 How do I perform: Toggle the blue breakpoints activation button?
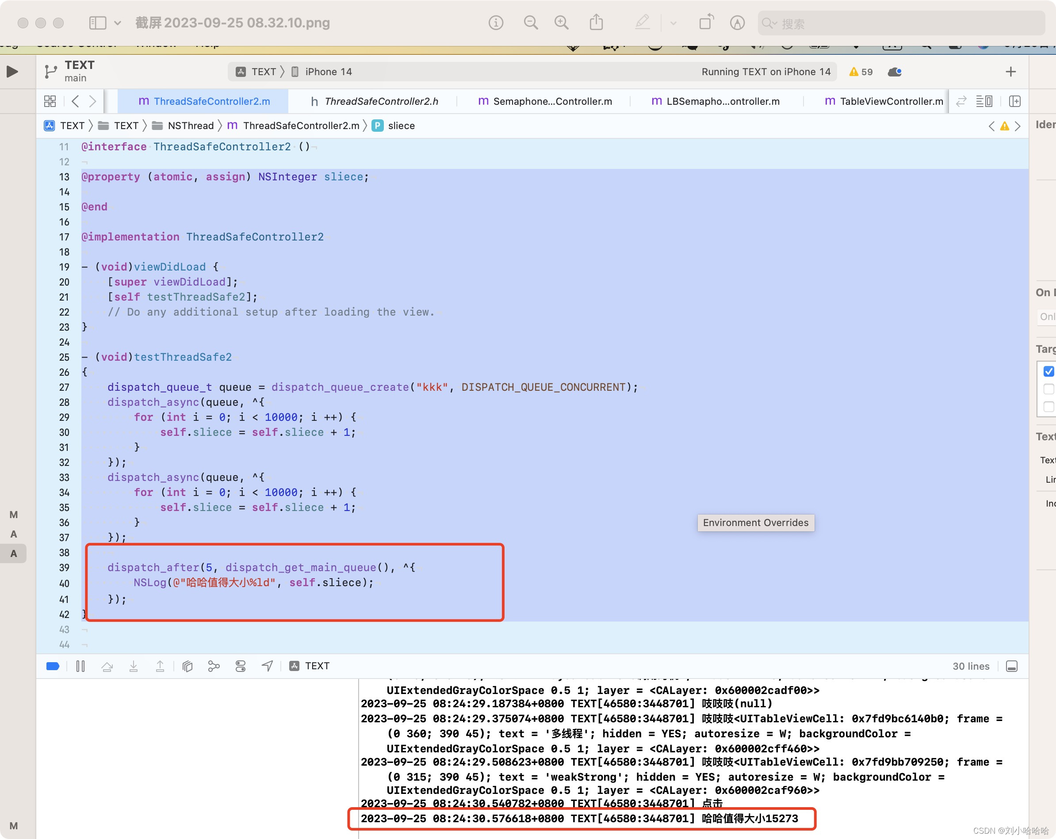53,666
